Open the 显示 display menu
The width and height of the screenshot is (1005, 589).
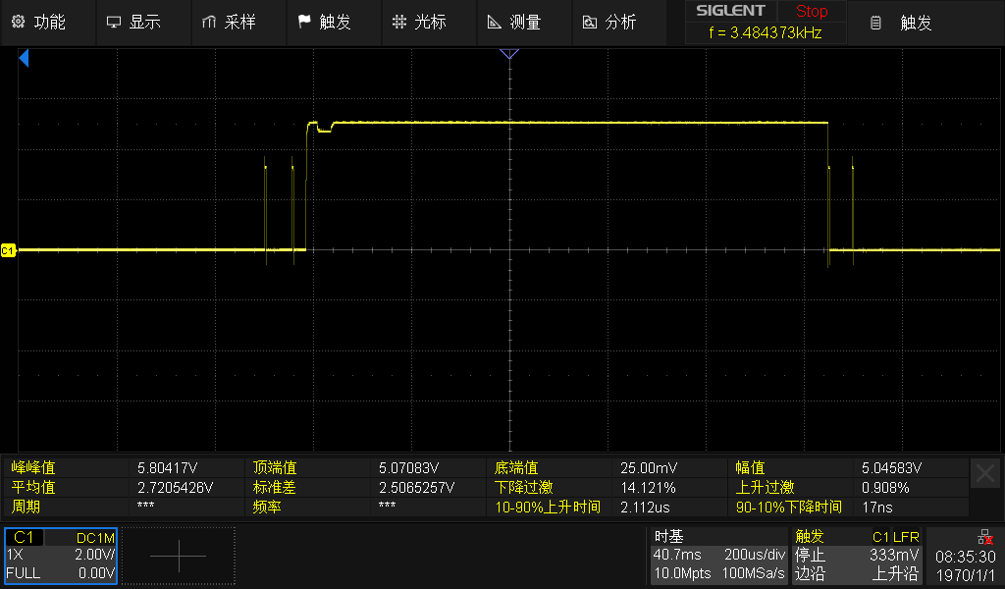[133, 22]
